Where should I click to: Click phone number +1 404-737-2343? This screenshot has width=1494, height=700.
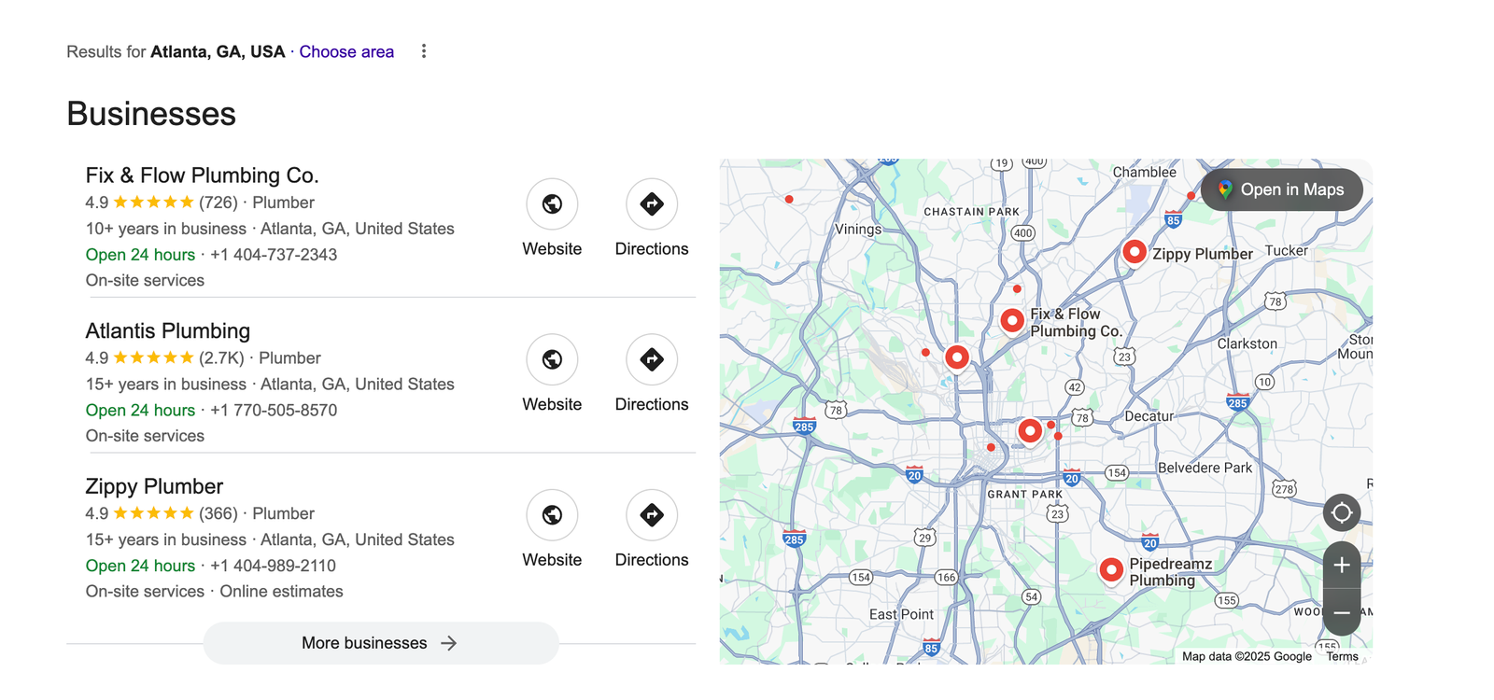pyautogui.click(x=274, y=255)
